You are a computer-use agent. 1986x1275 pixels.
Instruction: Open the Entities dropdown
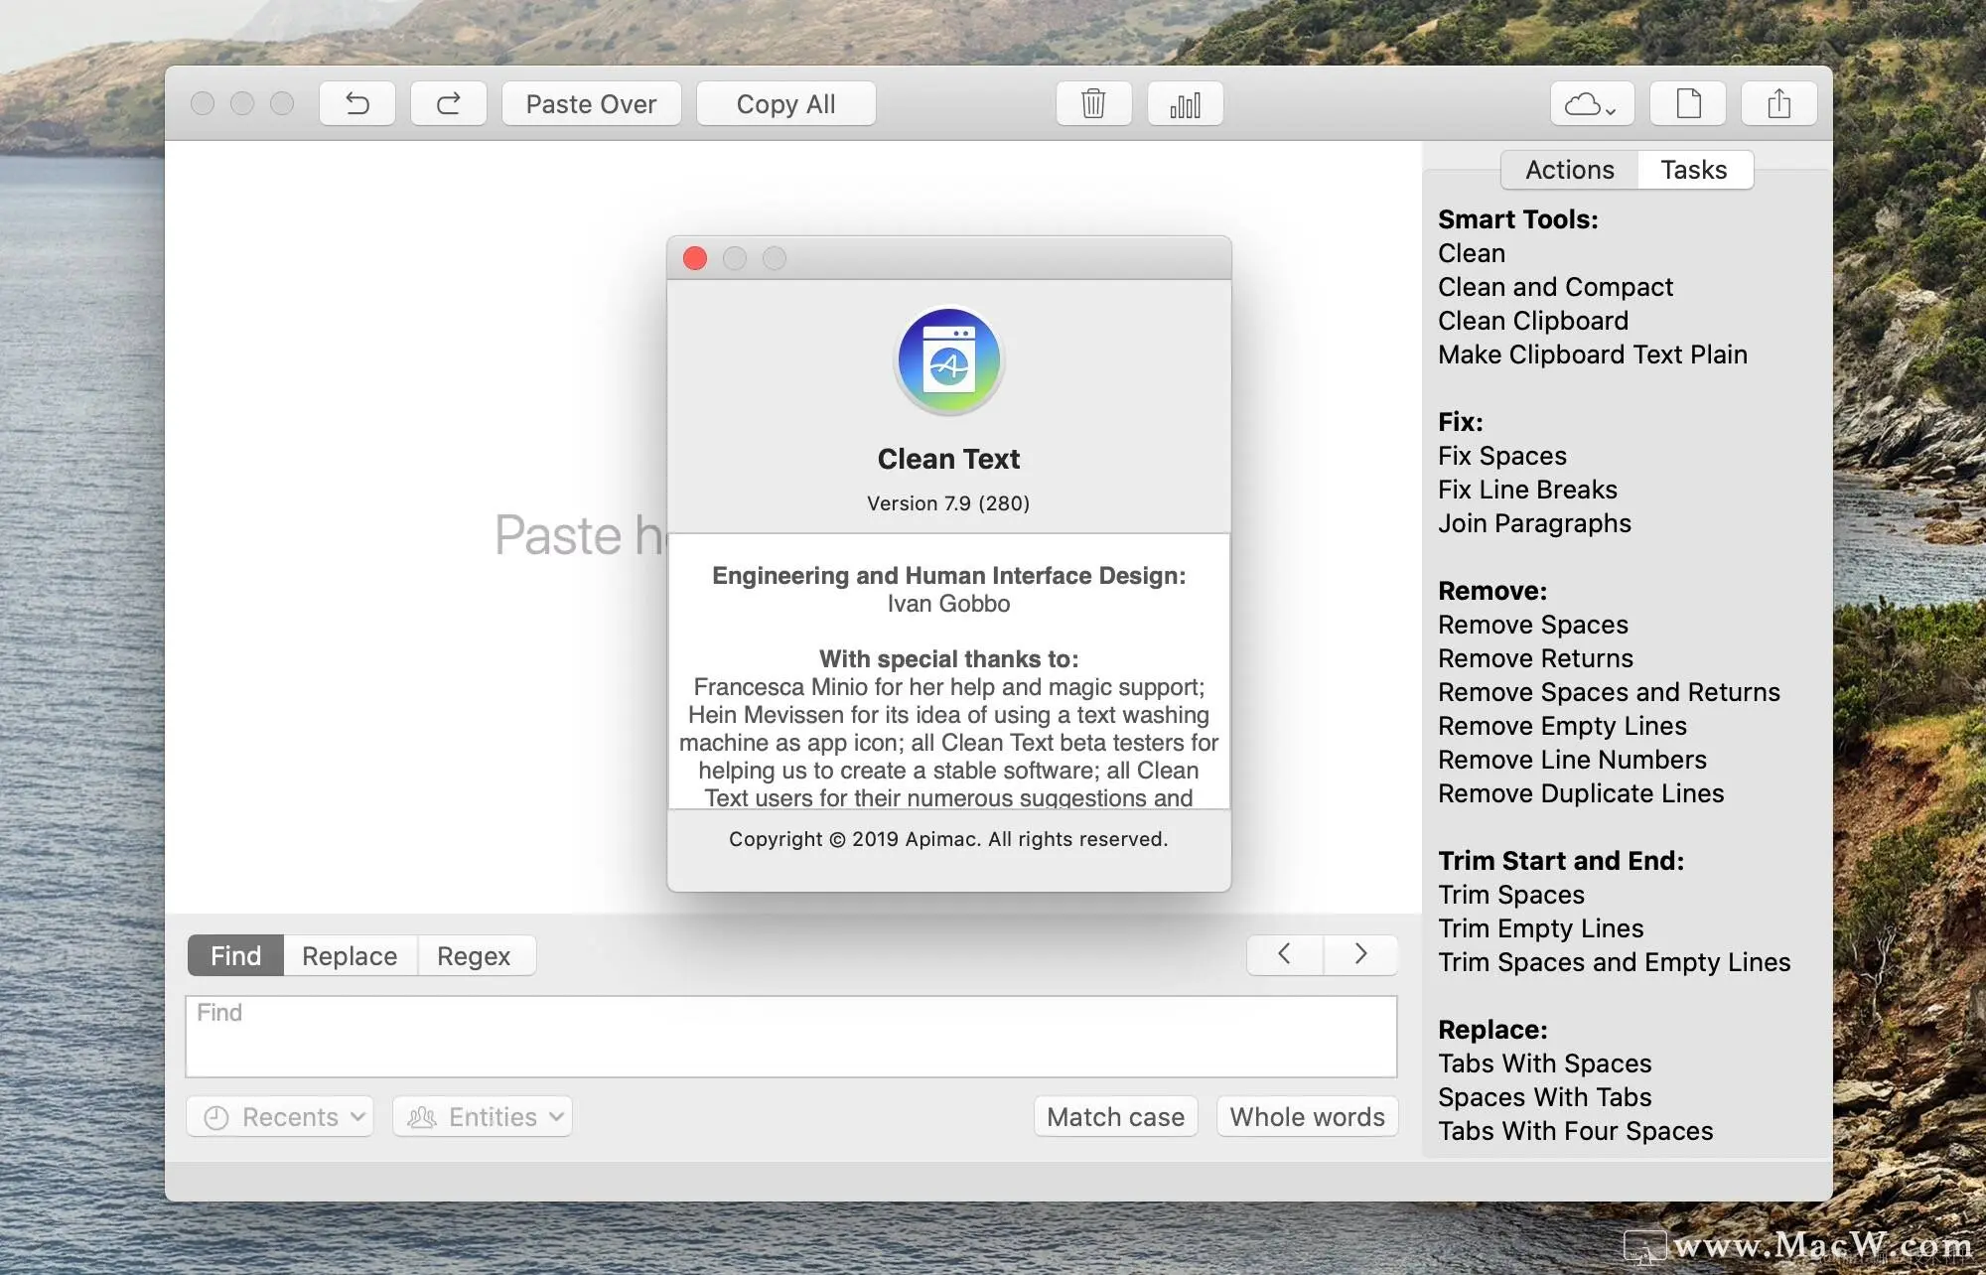tap(483, 1116)
